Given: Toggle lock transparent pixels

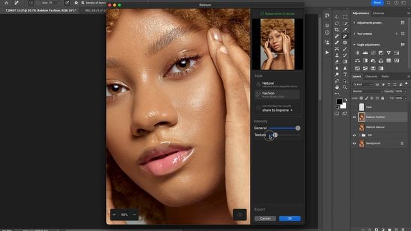Looking at the screenshot, I should (x=361, y=98).
